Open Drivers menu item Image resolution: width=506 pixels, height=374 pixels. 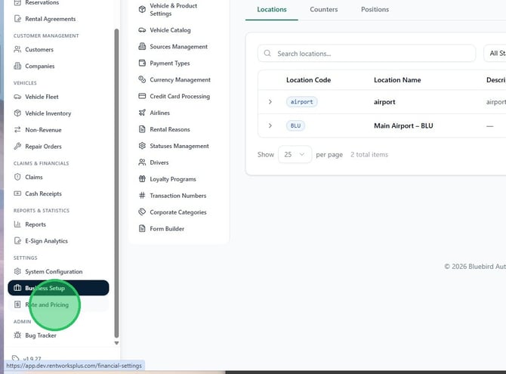coord(178,162)
